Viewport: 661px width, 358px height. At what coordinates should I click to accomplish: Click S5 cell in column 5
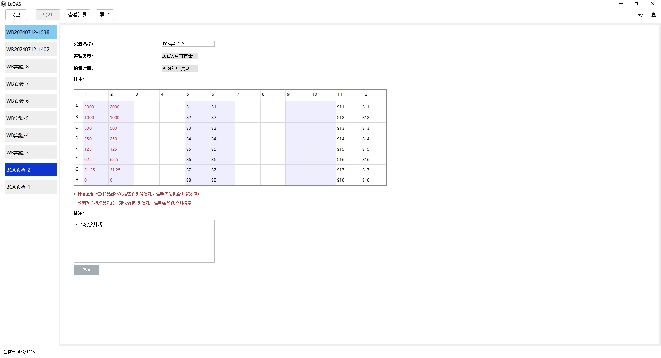pos(198,149)
